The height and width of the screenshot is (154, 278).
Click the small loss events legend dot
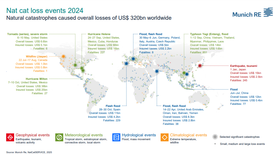coord(216,144)
